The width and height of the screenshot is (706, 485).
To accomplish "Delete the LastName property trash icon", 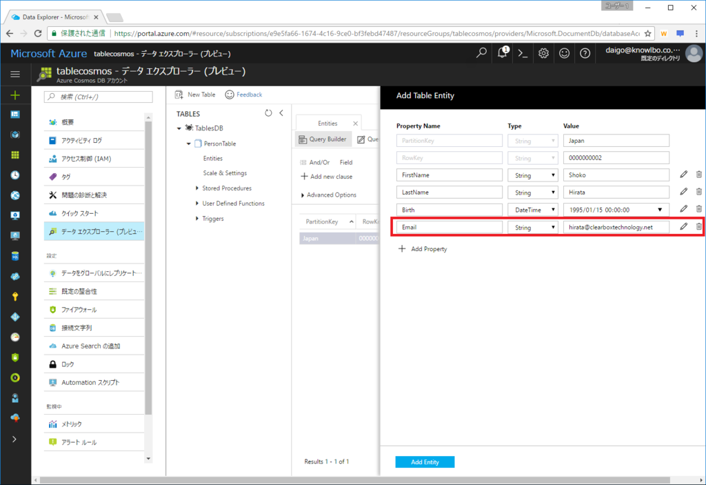I will (x=699, y=192).
